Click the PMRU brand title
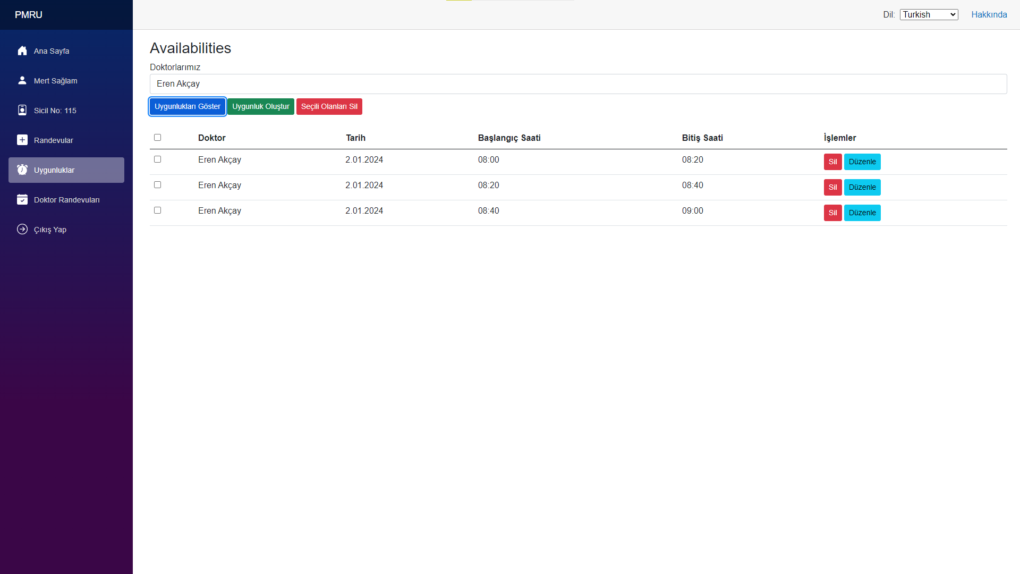The height and width of the screenshot is (574, 1020). [x=29, y=15]
